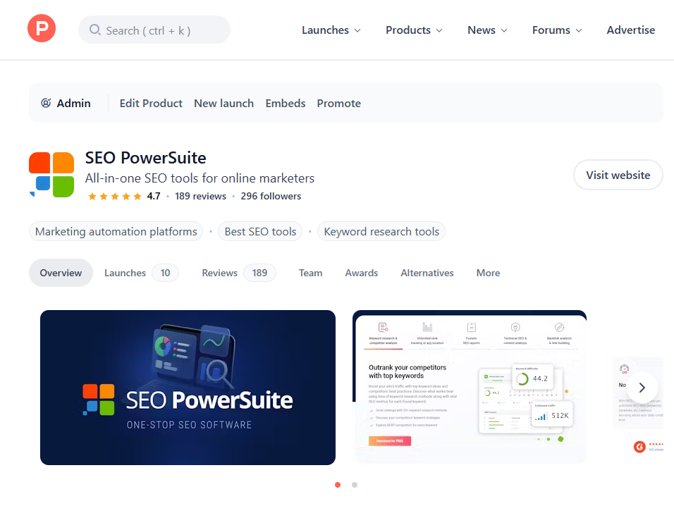This screenshot has height=506, width=674.
Task: Click the SEO PowerSuite product logo
Action: [51, 174]
